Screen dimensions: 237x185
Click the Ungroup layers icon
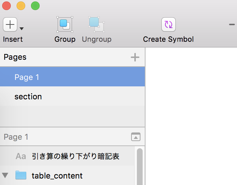[x=96, y=24]
